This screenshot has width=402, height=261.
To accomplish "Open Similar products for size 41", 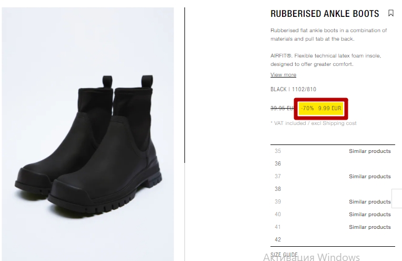I will pos(370,227).
